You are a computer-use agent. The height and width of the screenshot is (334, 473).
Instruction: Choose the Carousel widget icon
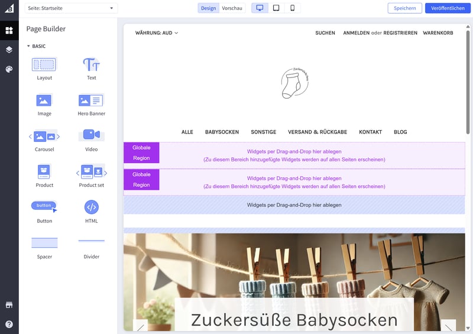pyautogui.click(x=44, y=137)
